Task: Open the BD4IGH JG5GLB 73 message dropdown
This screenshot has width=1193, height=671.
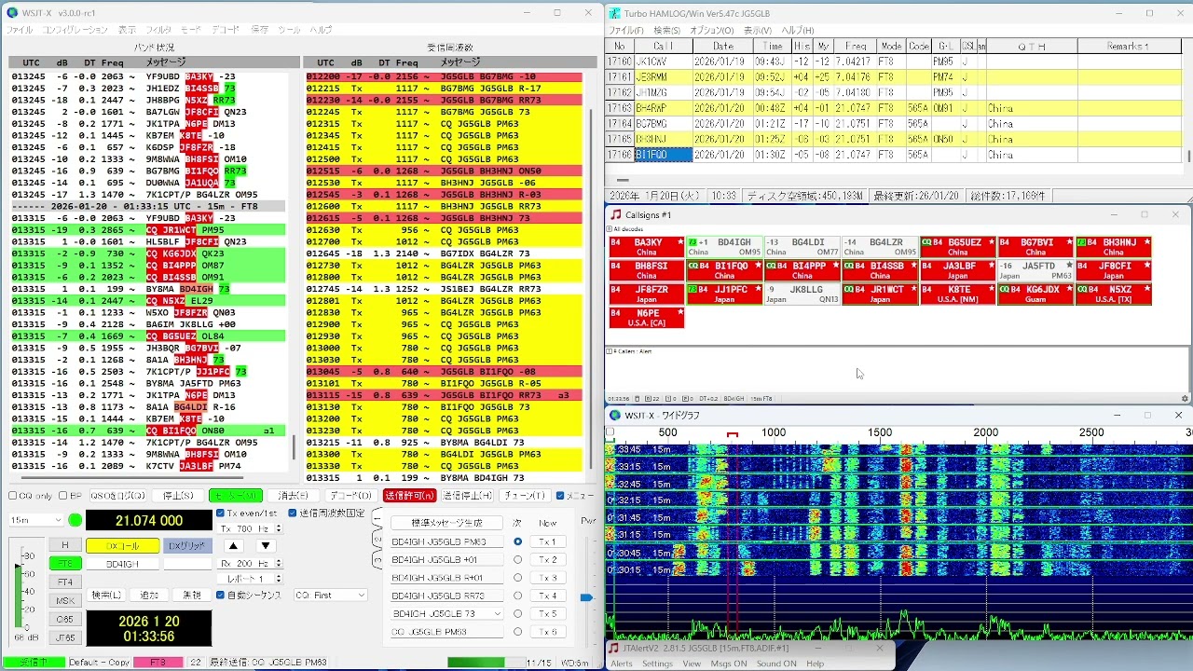Action: (446, 613)
